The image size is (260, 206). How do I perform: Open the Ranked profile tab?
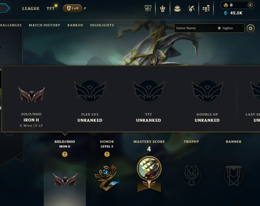coord(75,25)
